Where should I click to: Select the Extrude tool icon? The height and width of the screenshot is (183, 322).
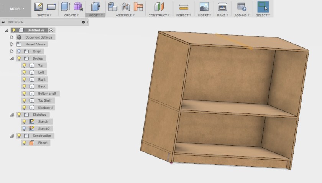[x=65, y=6]
